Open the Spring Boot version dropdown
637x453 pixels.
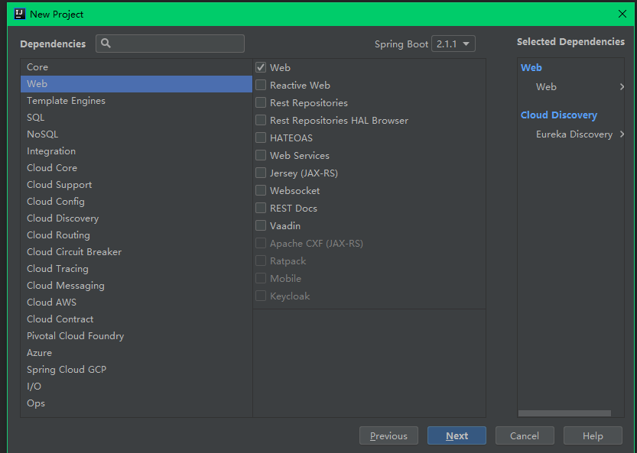pos(453,44)
